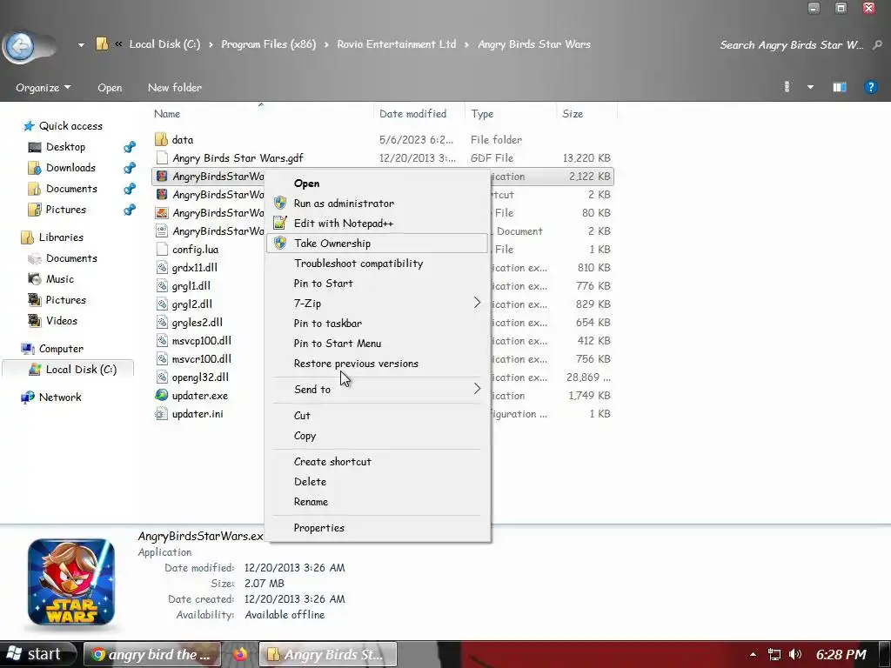Screen dimensions: 891x668
Task: Select config.lua file
Action: 195,250
